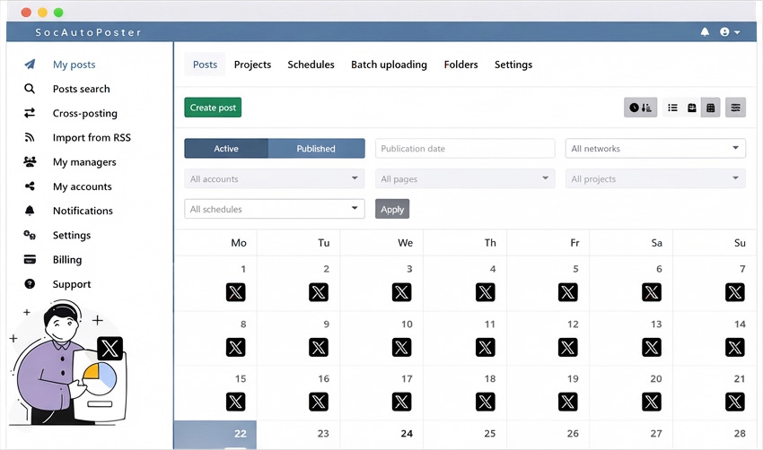Open the All schedules dropdown
Viewport: 763px width, 450px height.
point(274,210)
